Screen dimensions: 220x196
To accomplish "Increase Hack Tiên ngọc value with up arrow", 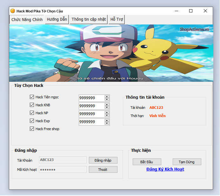I will coord(107,96).
